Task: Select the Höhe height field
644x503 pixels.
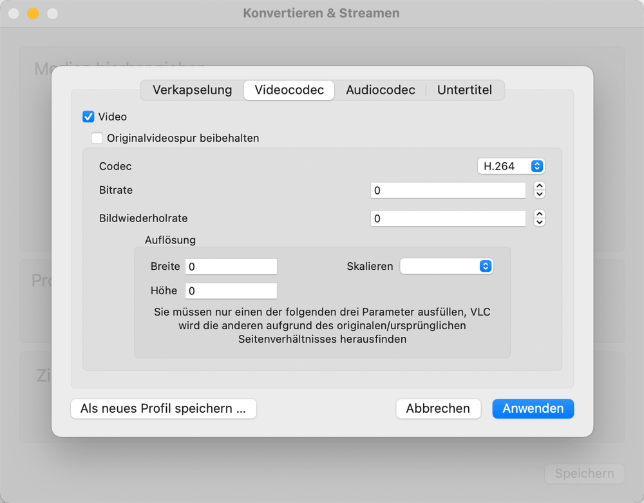Action: coord(231,290)
